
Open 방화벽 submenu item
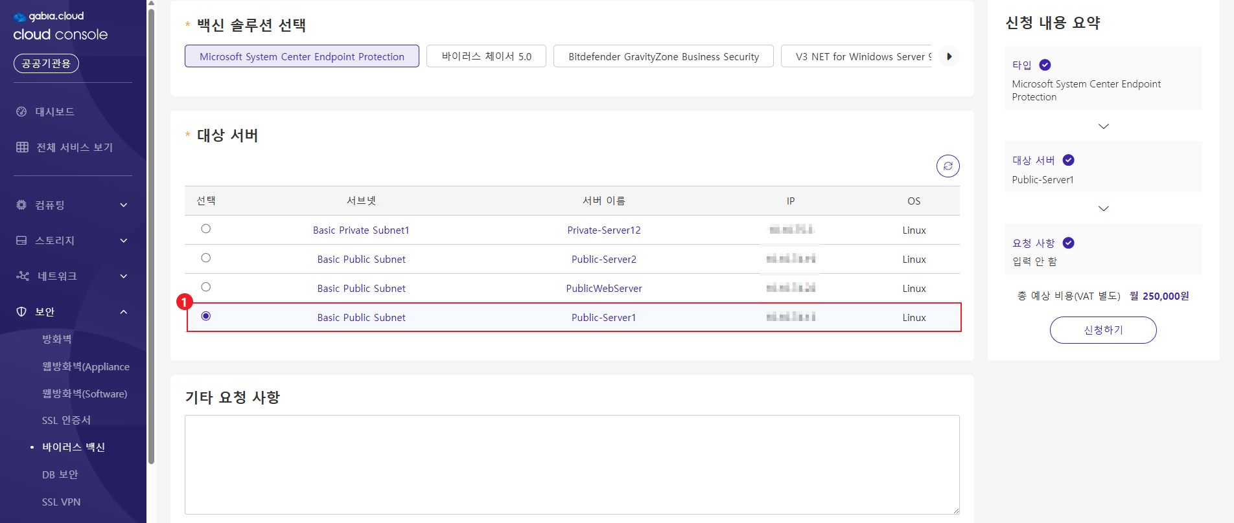[x=57, y=339]
